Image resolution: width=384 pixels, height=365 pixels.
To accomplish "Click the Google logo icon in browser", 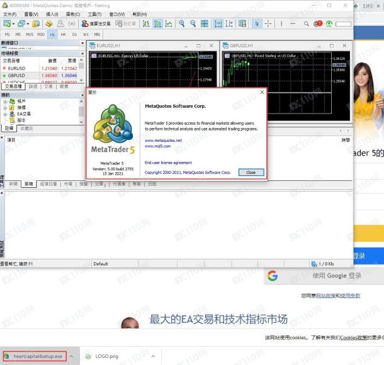I will [x=273, y=275].
